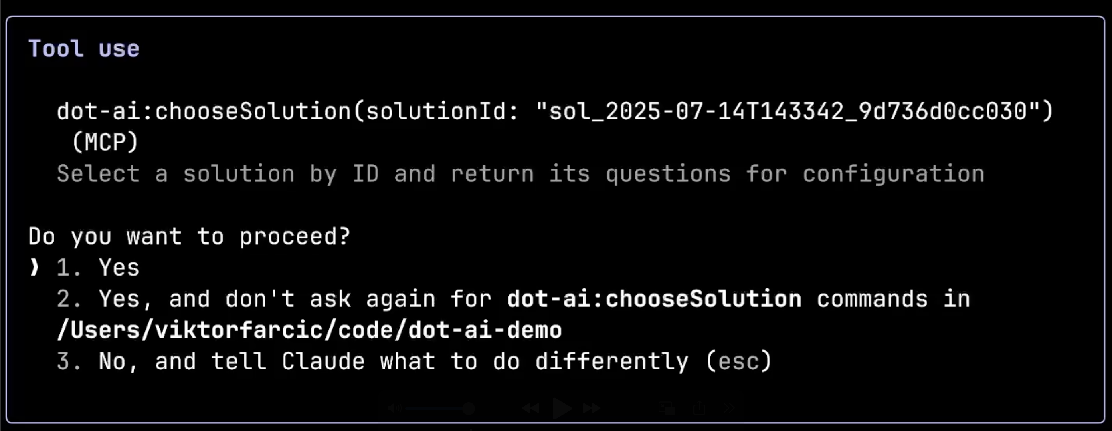This screenshot has height=431, width=1112.
Task: Select option 1. Yes
Action: click(x=98, y=268)
